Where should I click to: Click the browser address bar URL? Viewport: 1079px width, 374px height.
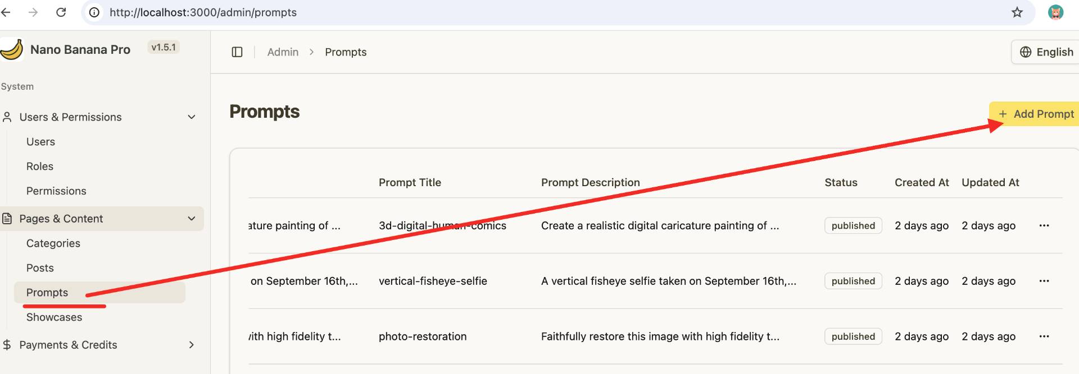tap(203, 12)
